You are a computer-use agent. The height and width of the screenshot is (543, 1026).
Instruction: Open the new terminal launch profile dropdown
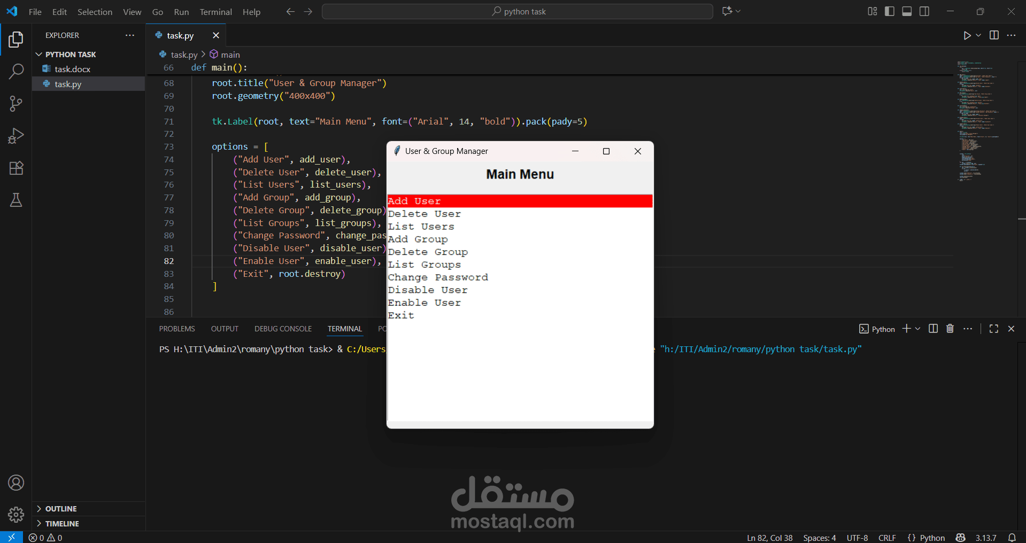click(918, 329)
